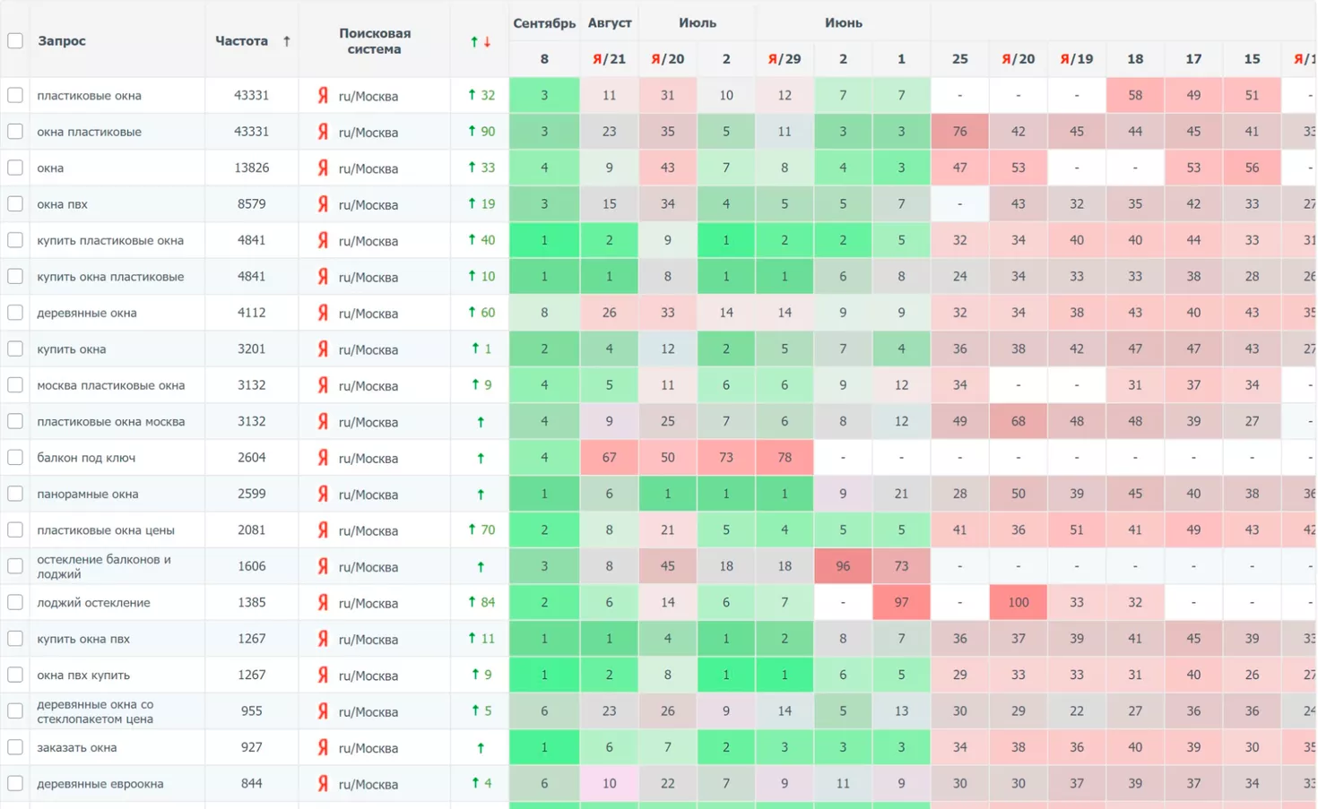Click the red down arrow in the header
The width and height of the screenshot is (1318, 809).
(x=488, y=42)
